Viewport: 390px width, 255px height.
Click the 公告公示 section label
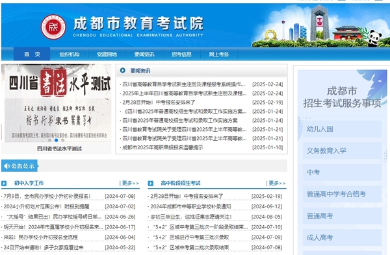[x=22, y=166]
